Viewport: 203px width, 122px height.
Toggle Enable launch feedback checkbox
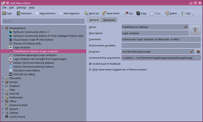click(x=90, y=64)
